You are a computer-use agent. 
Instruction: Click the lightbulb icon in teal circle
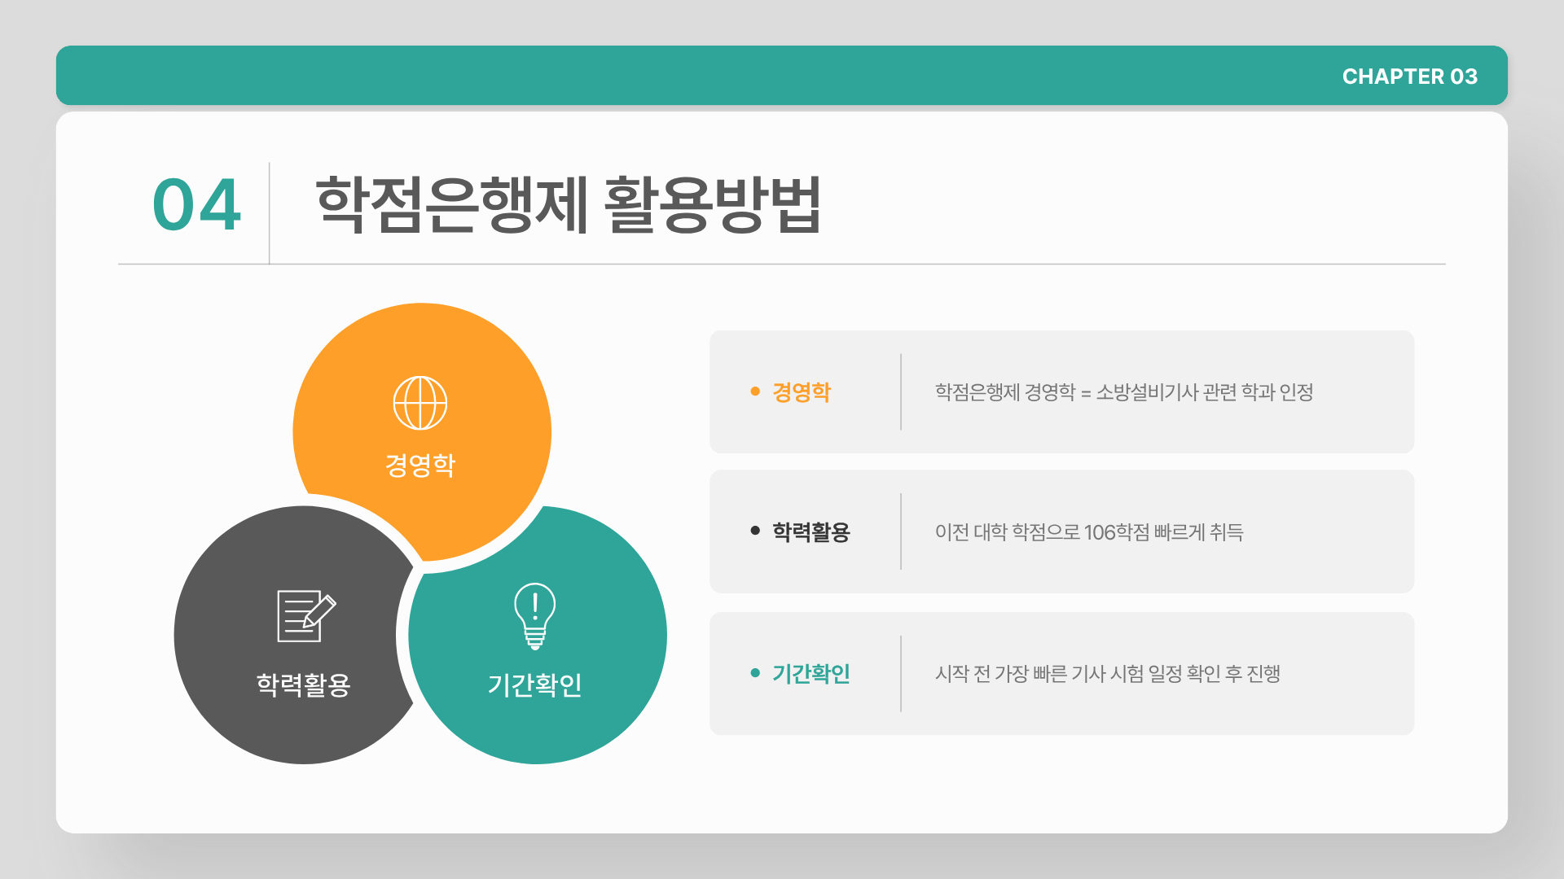(x=534, y=616)
